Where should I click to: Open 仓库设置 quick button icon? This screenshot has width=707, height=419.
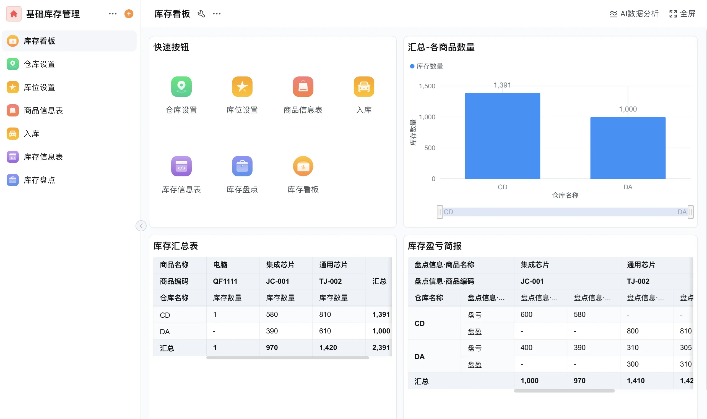coord(181,87)
